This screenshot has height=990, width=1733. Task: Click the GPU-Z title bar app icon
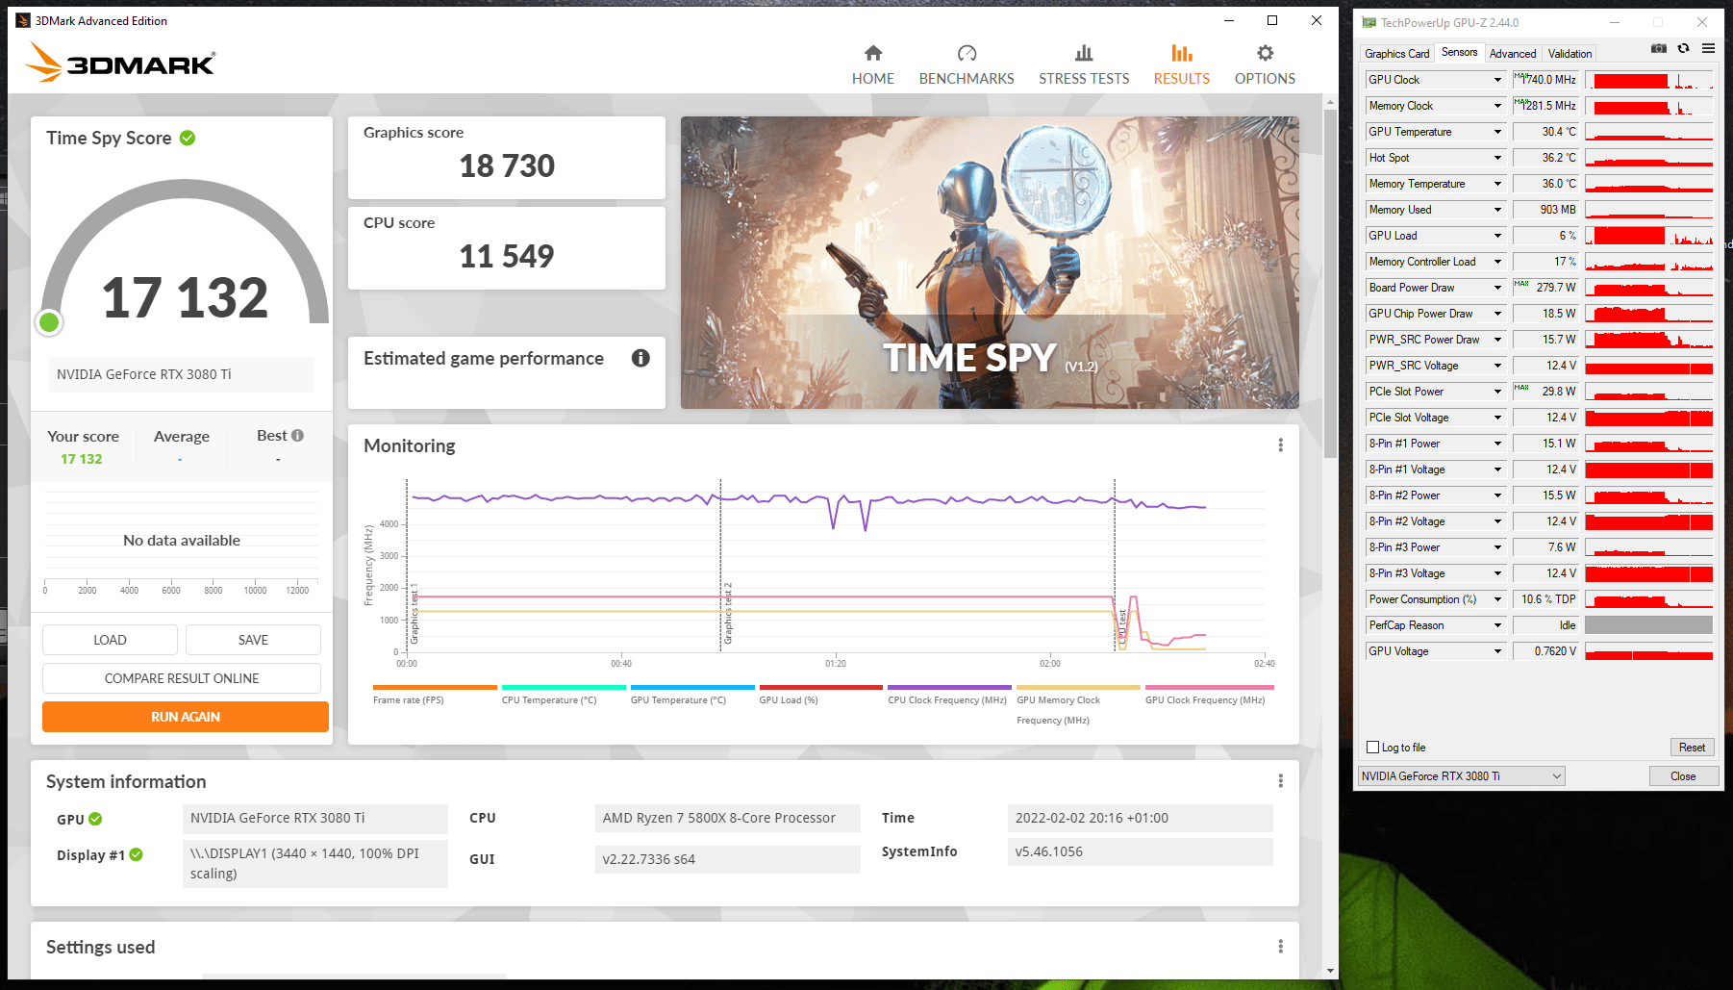[x=1369, y=22]
